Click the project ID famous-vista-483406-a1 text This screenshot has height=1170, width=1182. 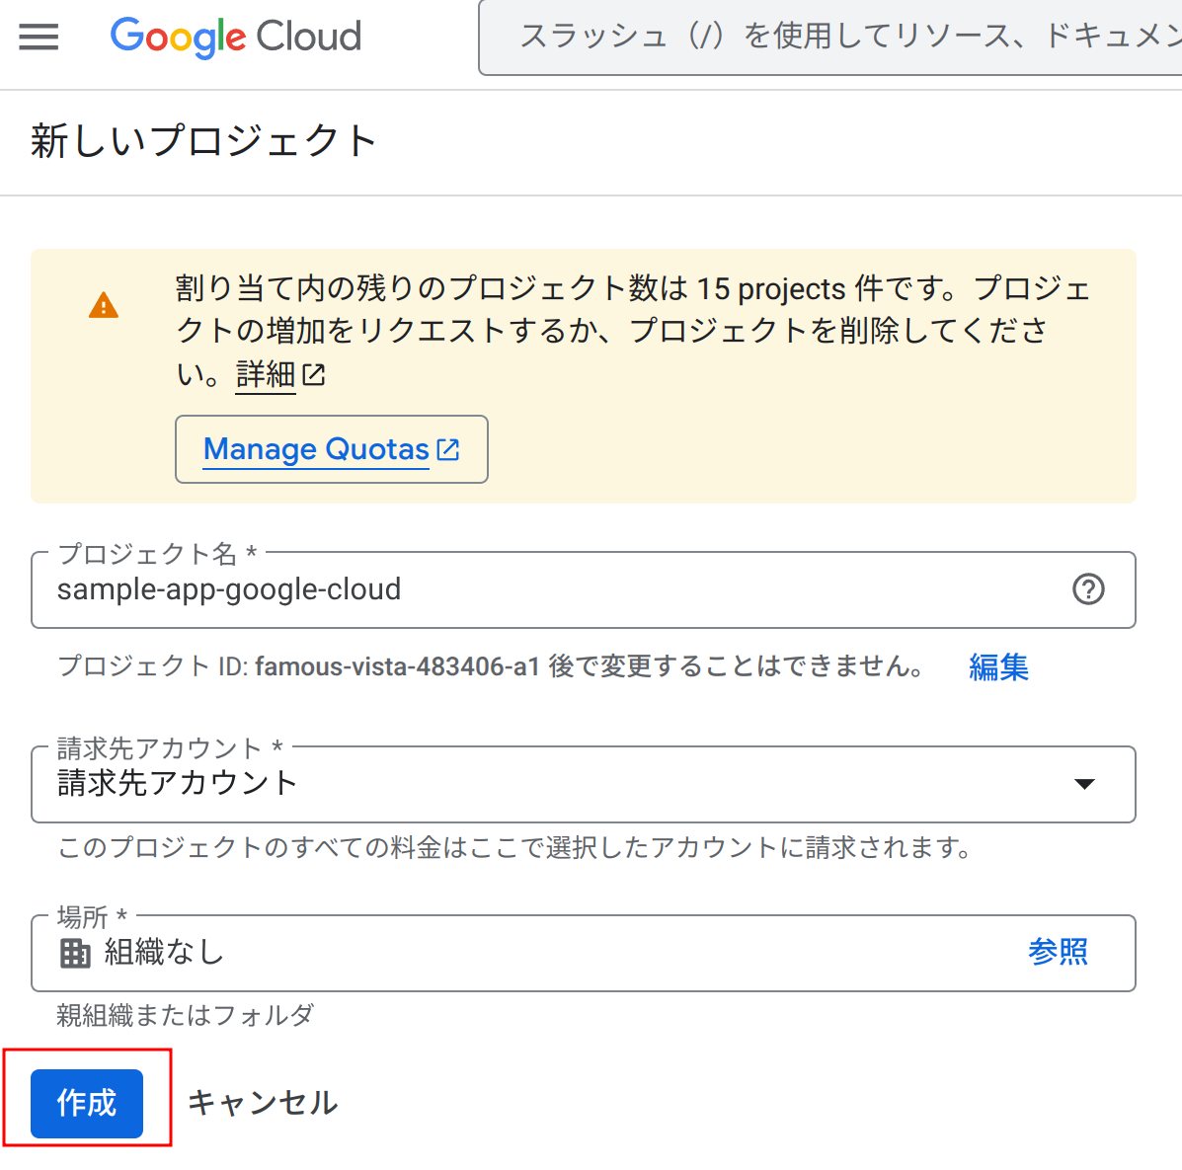click(x=397, y=667)
